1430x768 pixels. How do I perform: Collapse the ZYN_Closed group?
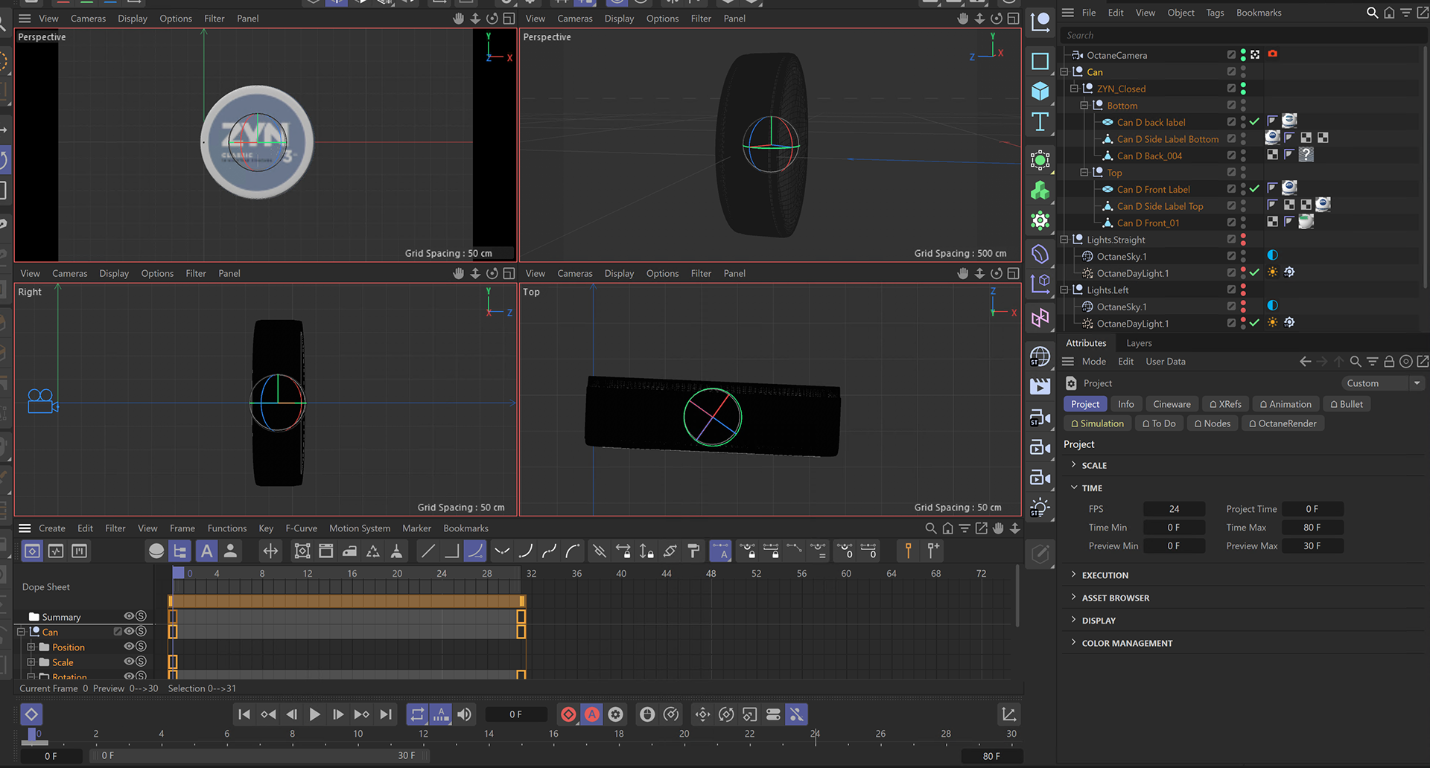1074,89
